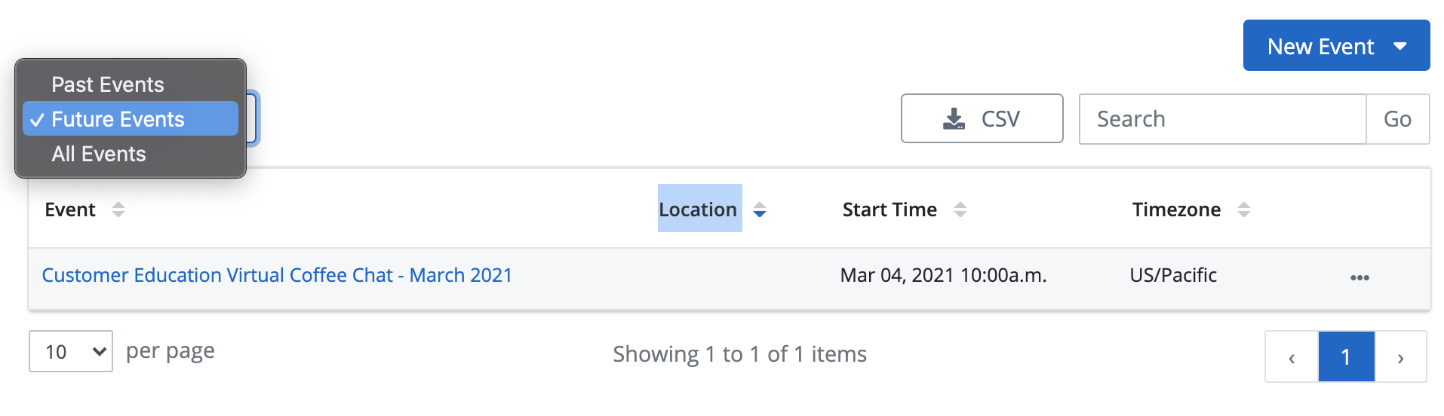Viewport: 1444px width, 416px height.
Task: Open Customer Education Virtual Coffee Chat link
Action: [x=277, y=275]
